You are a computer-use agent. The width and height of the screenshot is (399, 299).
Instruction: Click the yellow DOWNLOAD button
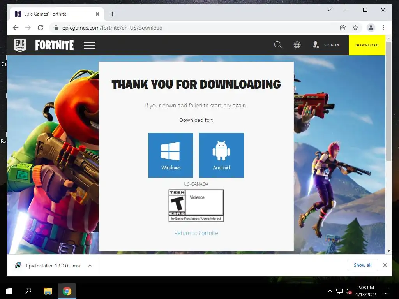click(367, 45)
